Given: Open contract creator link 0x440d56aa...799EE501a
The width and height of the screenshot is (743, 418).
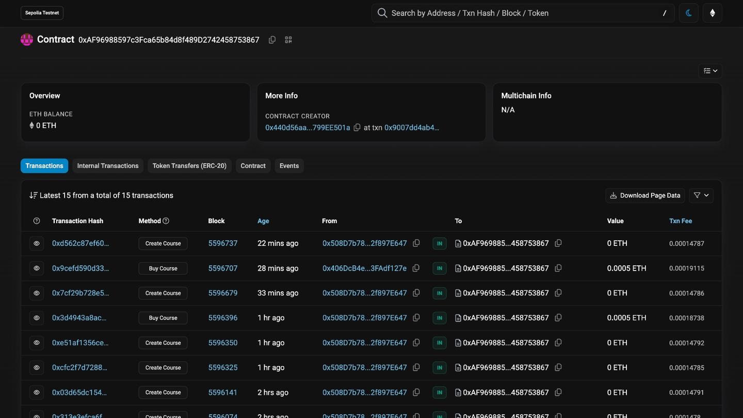Looking at the screenshot, I should [x=308, y=127].
